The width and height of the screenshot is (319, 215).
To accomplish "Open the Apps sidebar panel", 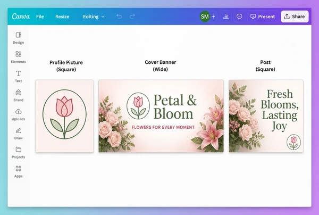I will pyautogui.click(x=18, y=172).
